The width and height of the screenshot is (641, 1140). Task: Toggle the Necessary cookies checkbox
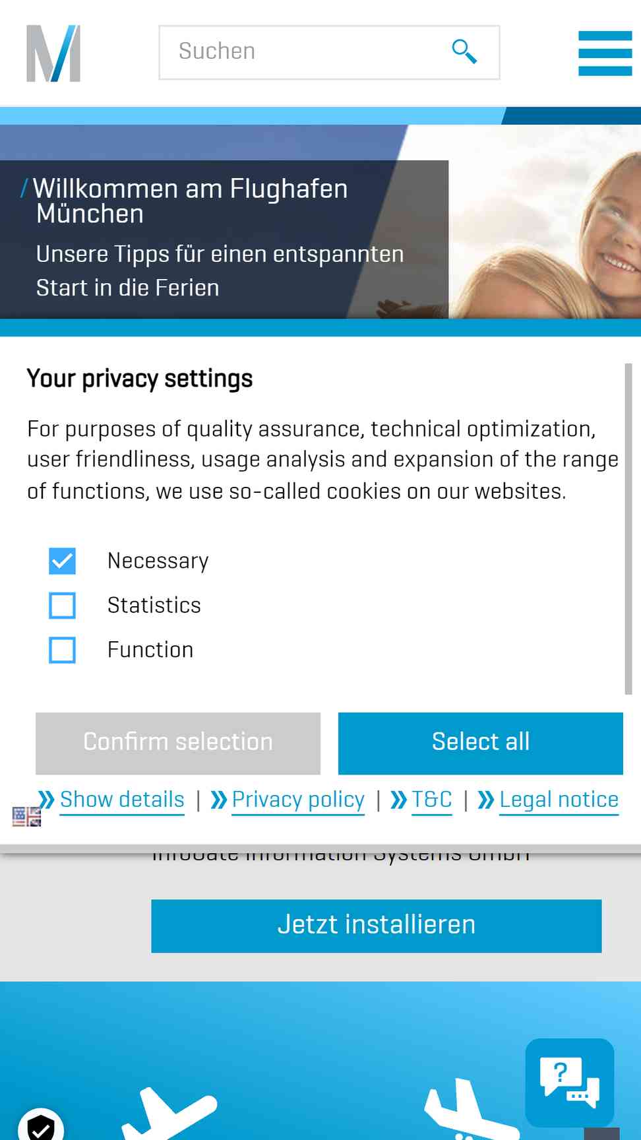(62, 561)
